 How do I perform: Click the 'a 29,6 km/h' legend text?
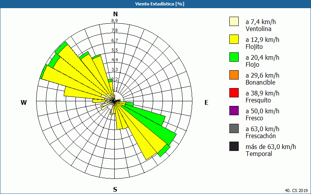pyautogui.click(x=262, y=75)
